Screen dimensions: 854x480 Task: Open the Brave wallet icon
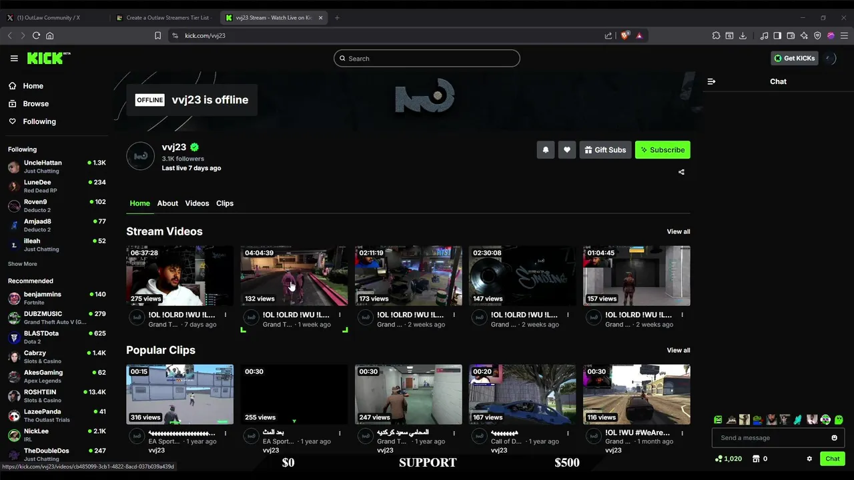tap(791, 35)
